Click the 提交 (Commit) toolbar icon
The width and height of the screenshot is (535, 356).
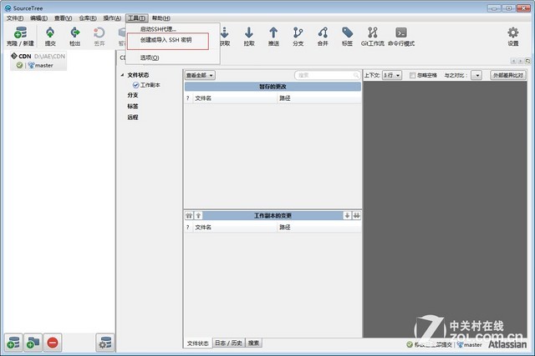50,35
